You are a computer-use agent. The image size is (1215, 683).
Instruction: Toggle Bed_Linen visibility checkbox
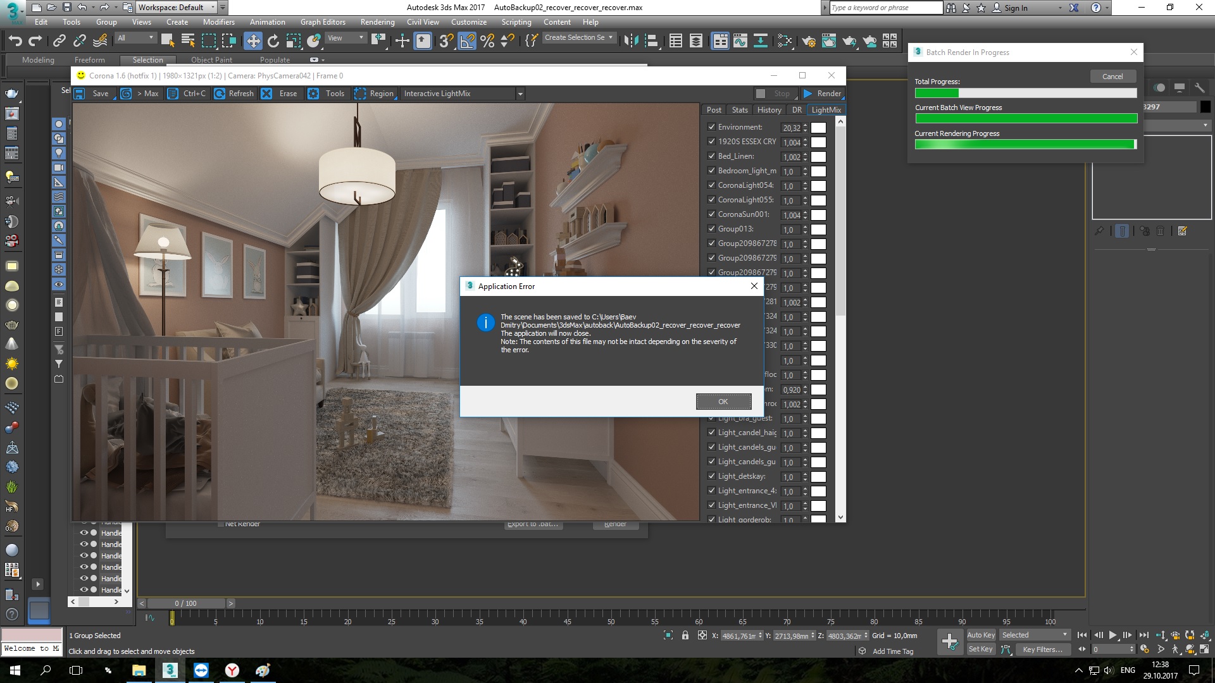(x=711, y=156)
